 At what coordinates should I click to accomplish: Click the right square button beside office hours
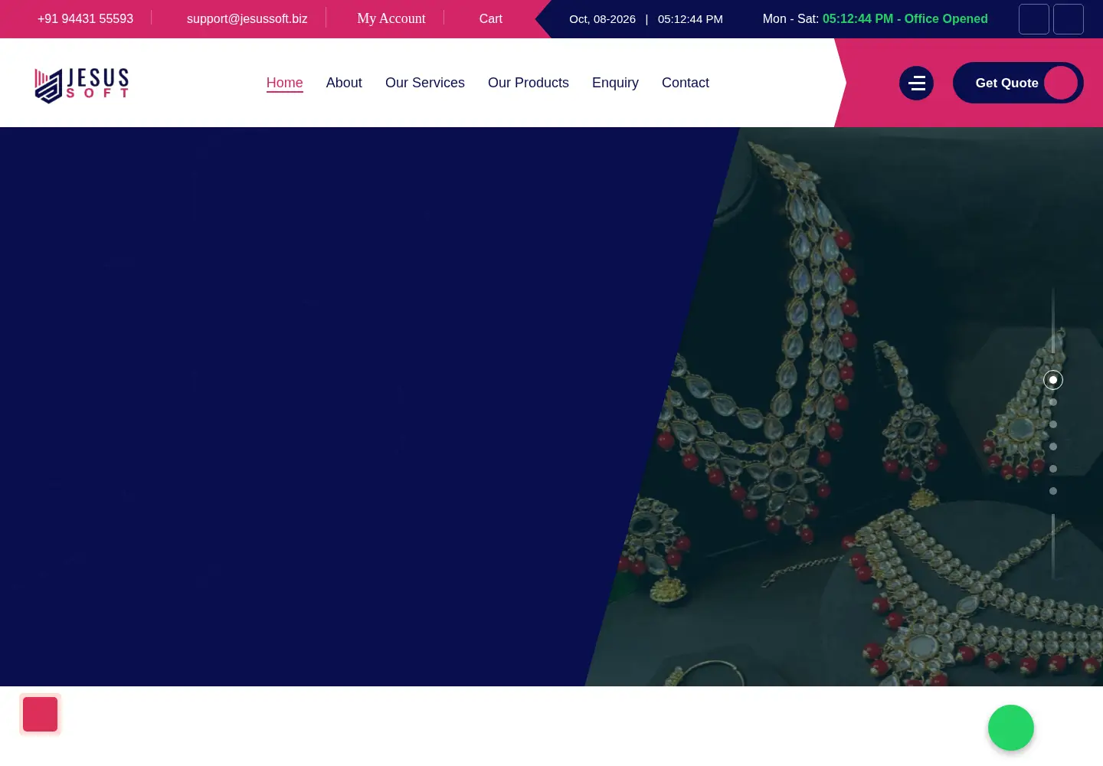(x=1069, y=19)
